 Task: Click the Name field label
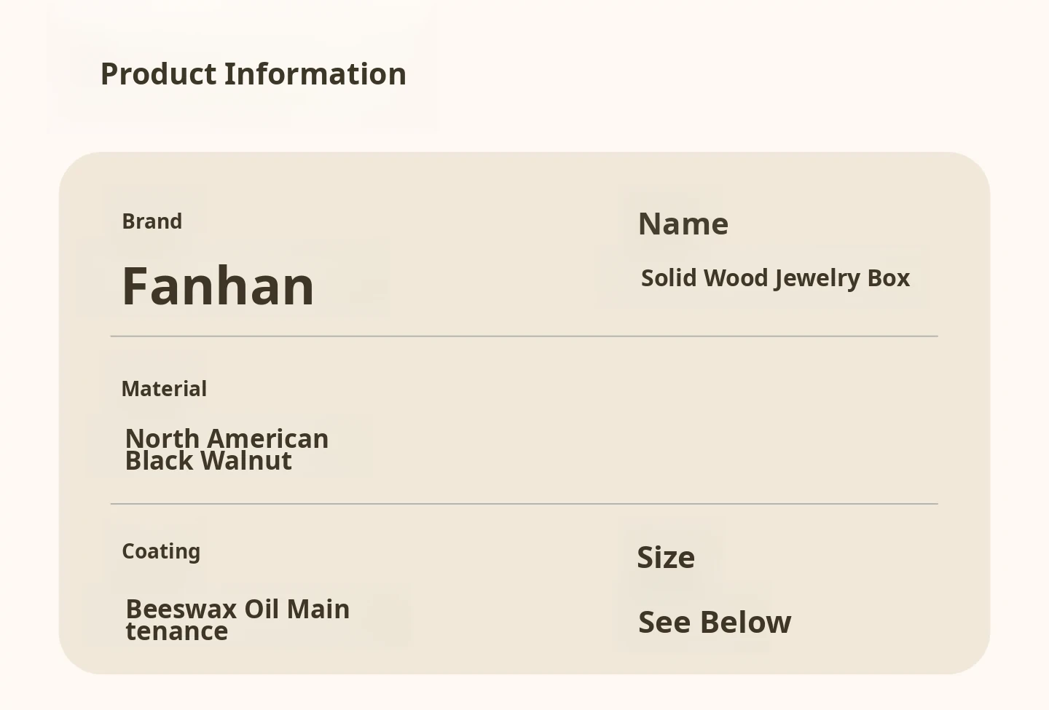click(683, 224)
